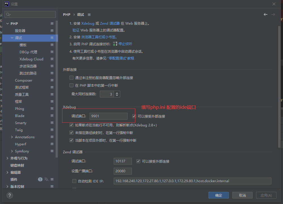The width and height of the screenshot is (283, 204).
Task: Go forward with the right arrow
Action: pyautogui.click(x=273, y=14)
